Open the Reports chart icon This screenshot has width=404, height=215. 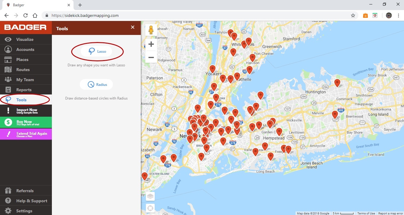pos(8,90)
